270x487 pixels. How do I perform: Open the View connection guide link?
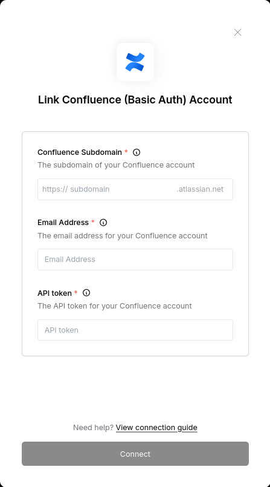(x=156, y=428)
